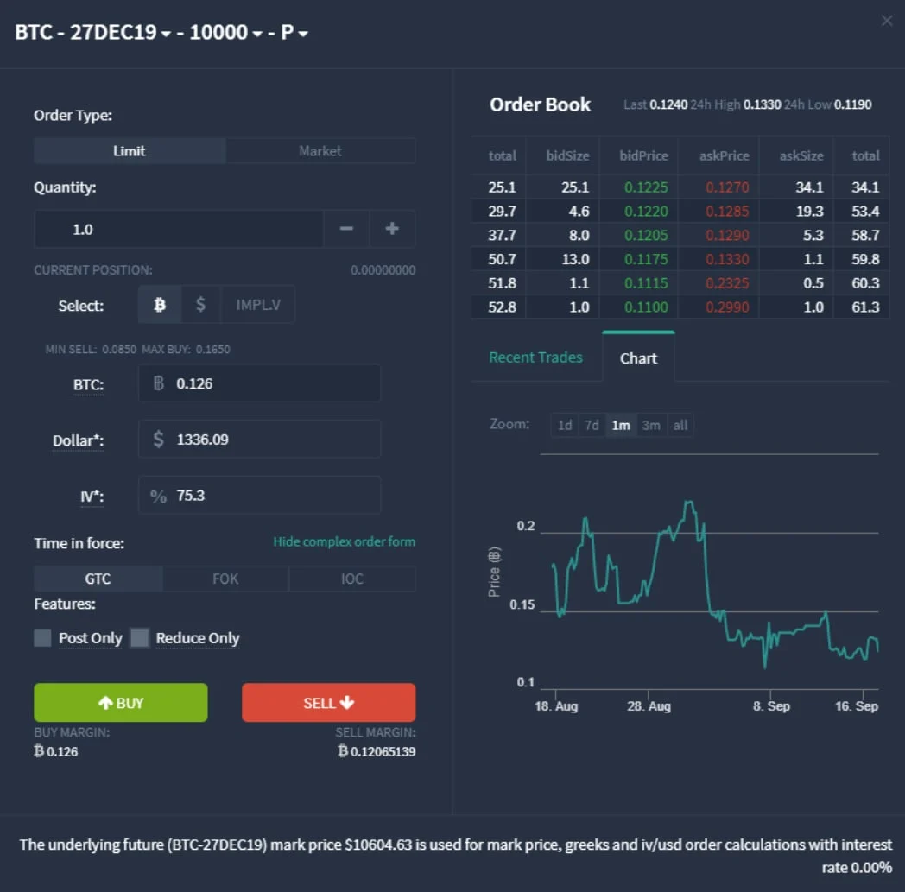Choose the IMPL.V price option
Image resolution: width=905 pixels, height=892 pixels.
coord(258,305)
